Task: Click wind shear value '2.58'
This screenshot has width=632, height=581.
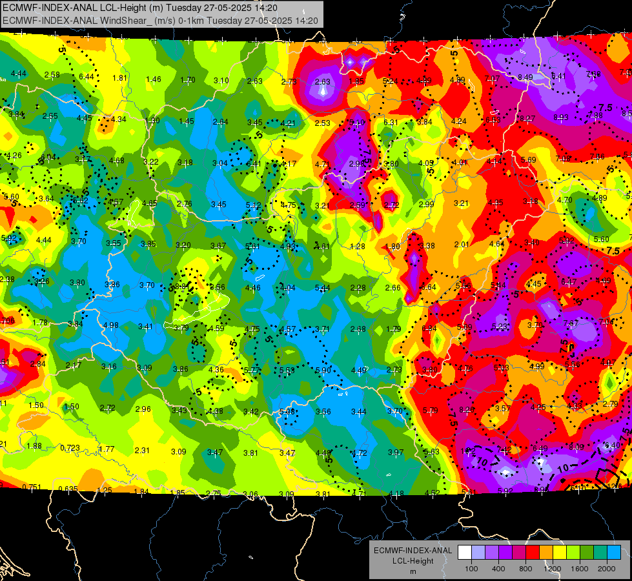Action: pos(52,75)
